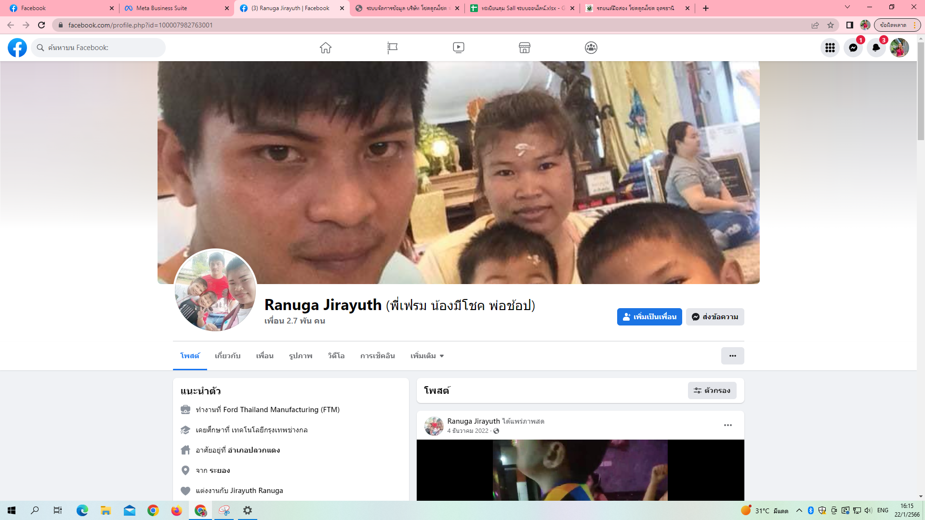
Task: Open Firefox from the Windows taskbar
Action: pos(176,510)
